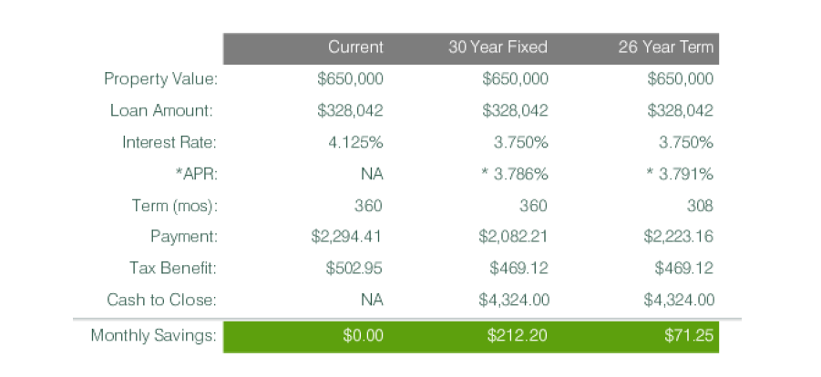Click the $502.95 tax benefit value
The height and width of the screenshot is (377, 821).
tap(354, 269)
